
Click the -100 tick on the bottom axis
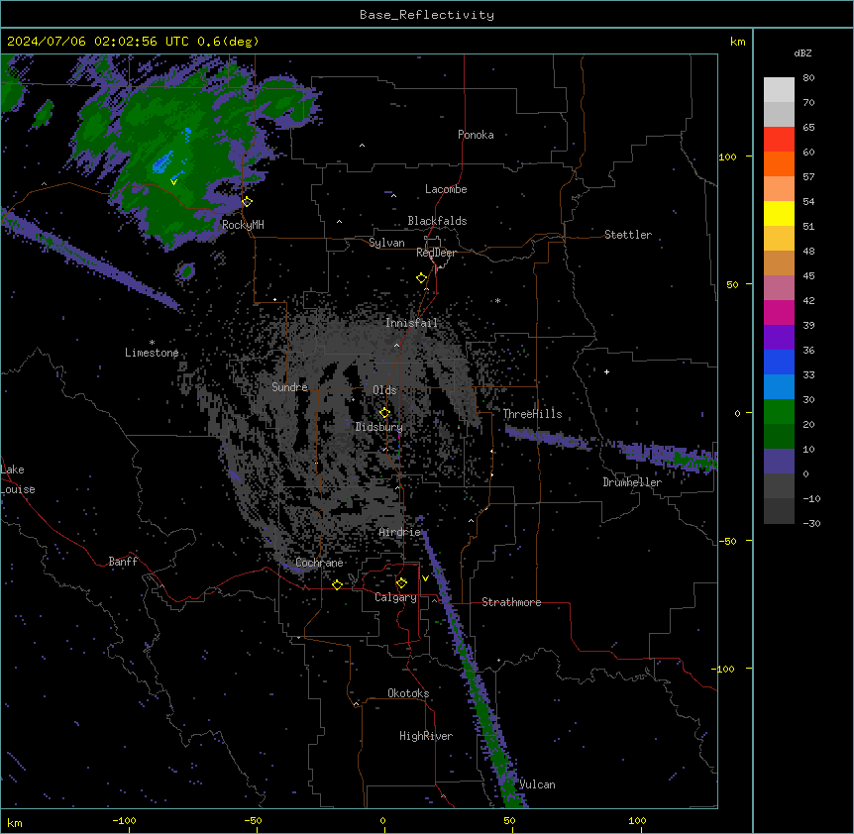124,820
